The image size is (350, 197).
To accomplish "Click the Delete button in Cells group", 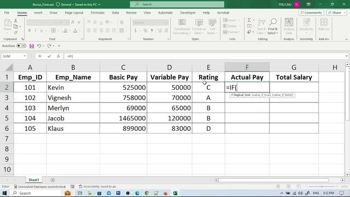I will (232, 26).
